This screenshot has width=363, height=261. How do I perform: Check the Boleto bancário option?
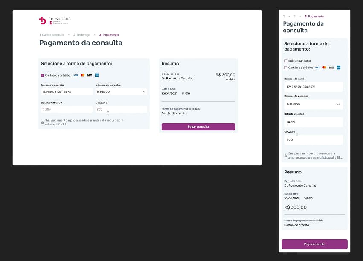286,61
